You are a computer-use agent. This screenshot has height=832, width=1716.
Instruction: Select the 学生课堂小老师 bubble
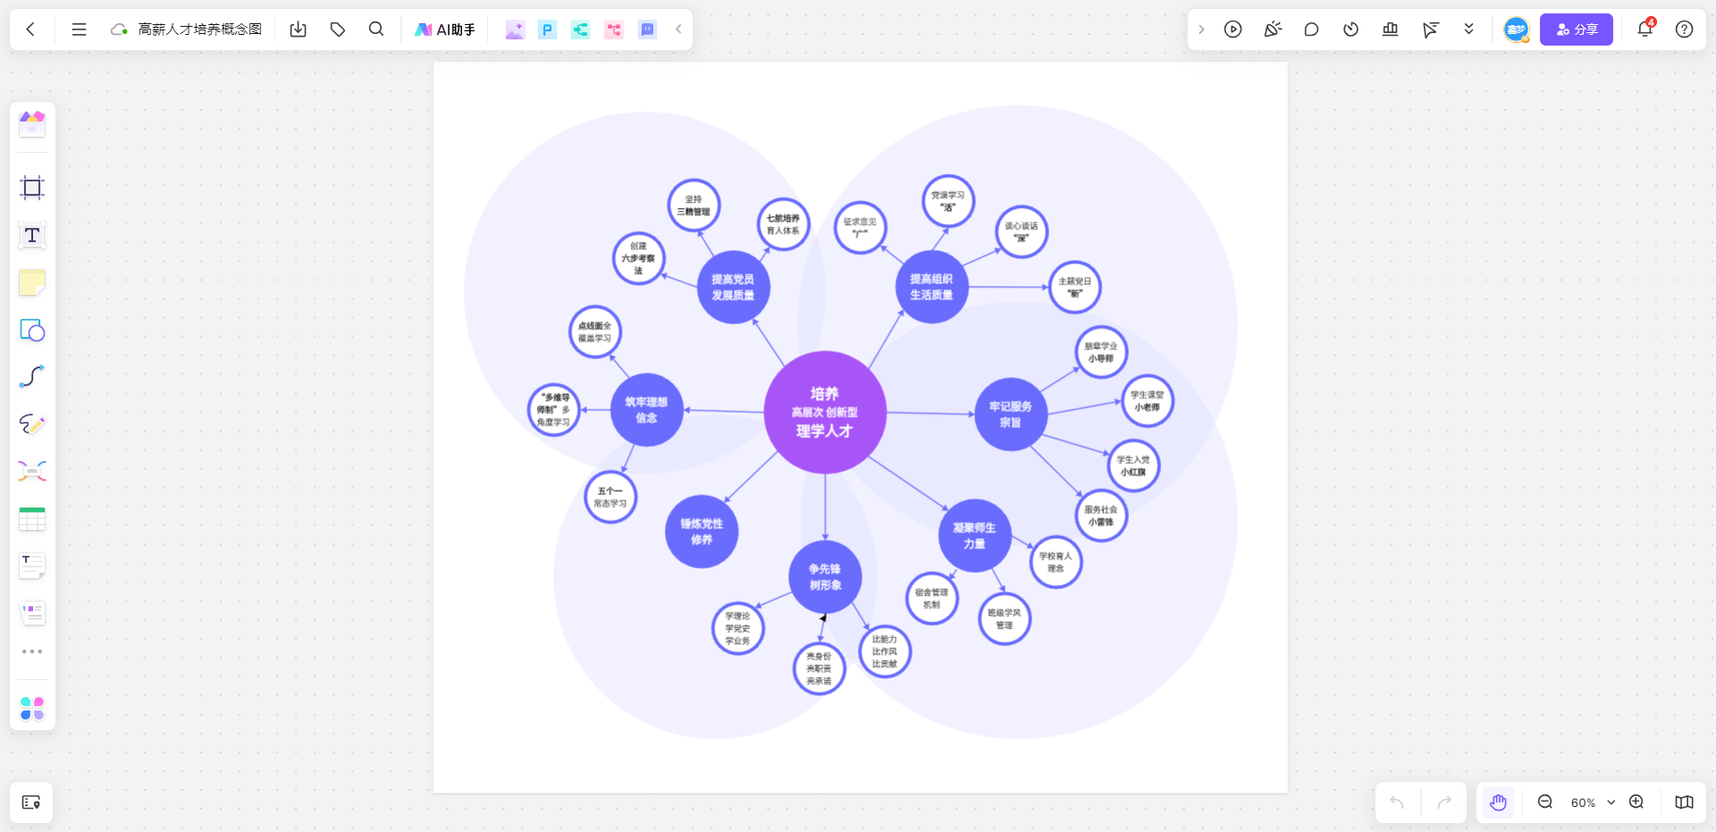(1148, 400)
